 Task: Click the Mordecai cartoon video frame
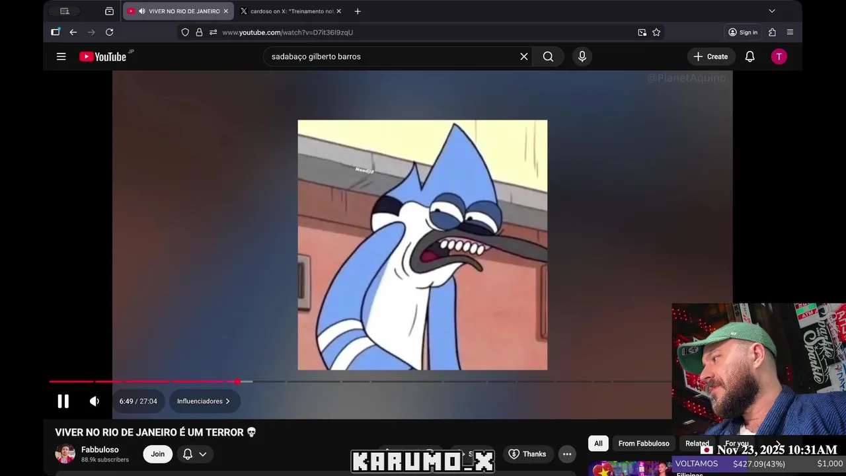click(422, 245)
